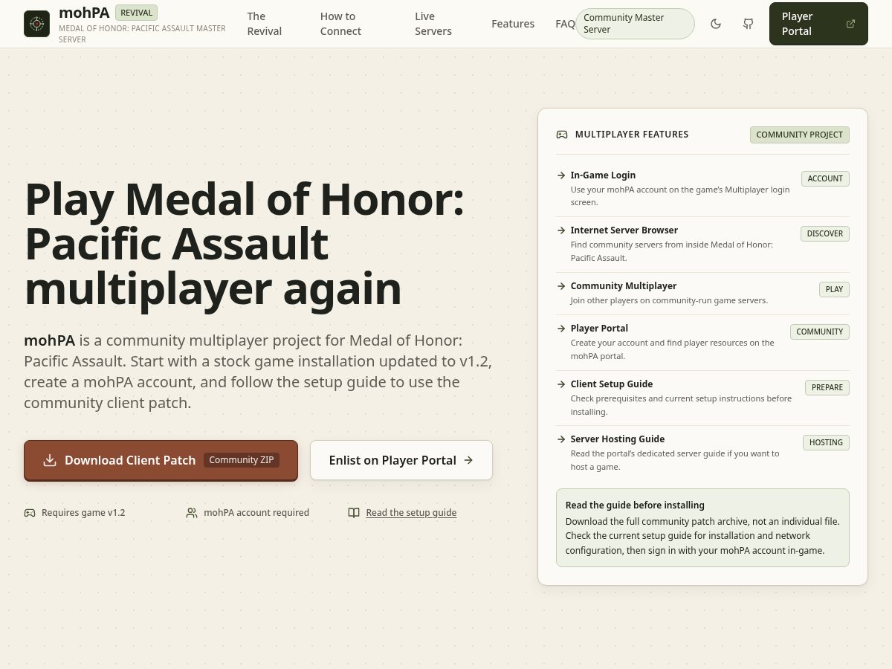Viewport: 892px width, 669px height.
Task: Follow the Read the setup guide link
Action: coord(411,513)
